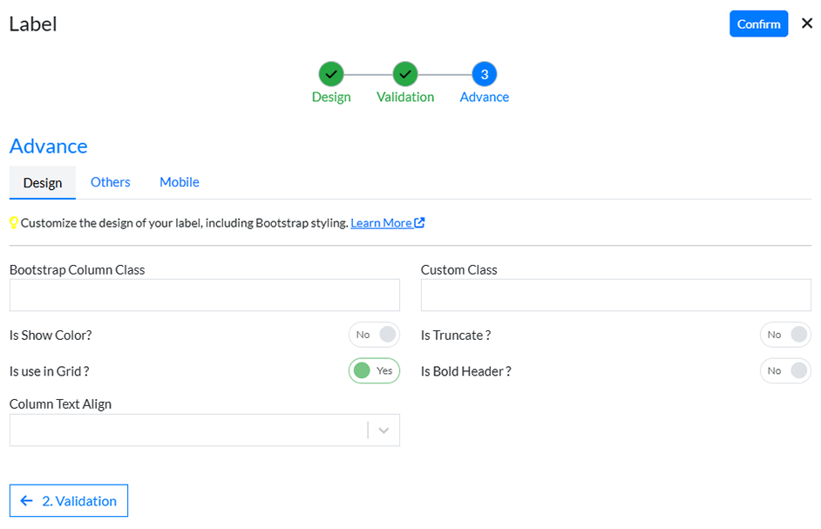Open the Column Text Align dropdown
Image resolution: width=821 pixels, height=529 pixels.
188,431
